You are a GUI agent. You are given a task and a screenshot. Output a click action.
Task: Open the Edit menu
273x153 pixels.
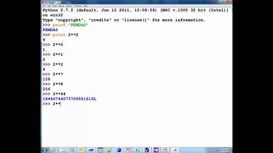(x=49, y=6)
